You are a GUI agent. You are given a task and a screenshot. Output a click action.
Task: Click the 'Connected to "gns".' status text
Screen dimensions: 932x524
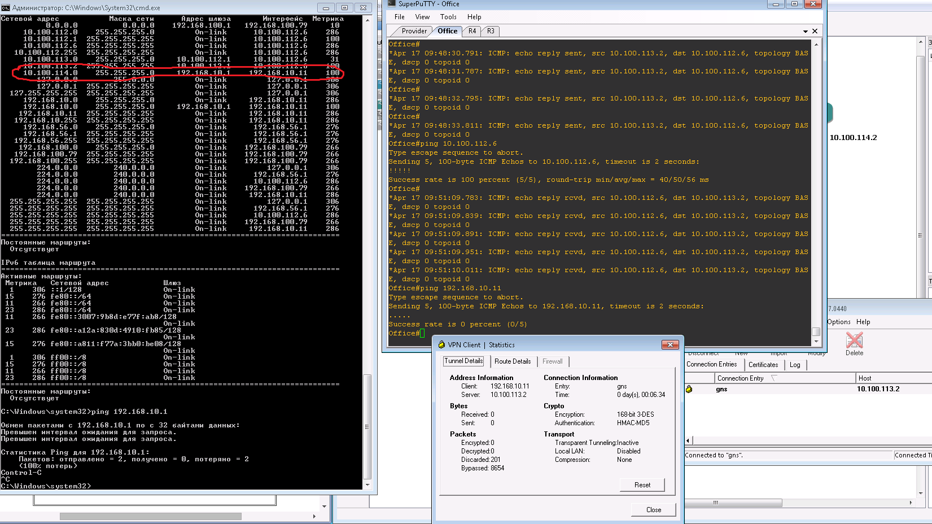click(x=714, y=455)
